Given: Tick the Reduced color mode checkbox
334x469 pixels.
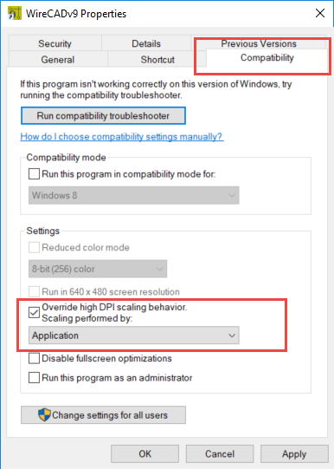Looking at the screenshot, I should coord(34,247).
